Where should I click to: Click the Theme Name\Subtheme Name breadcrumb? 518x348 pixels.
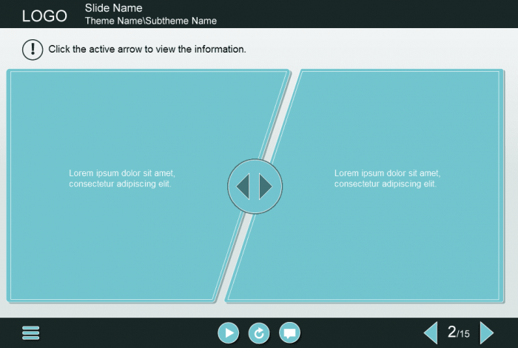tap(150, 21)
